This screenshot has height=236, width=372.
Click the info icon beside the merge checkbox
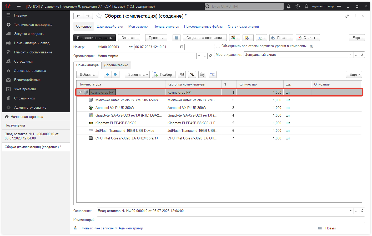312,46
